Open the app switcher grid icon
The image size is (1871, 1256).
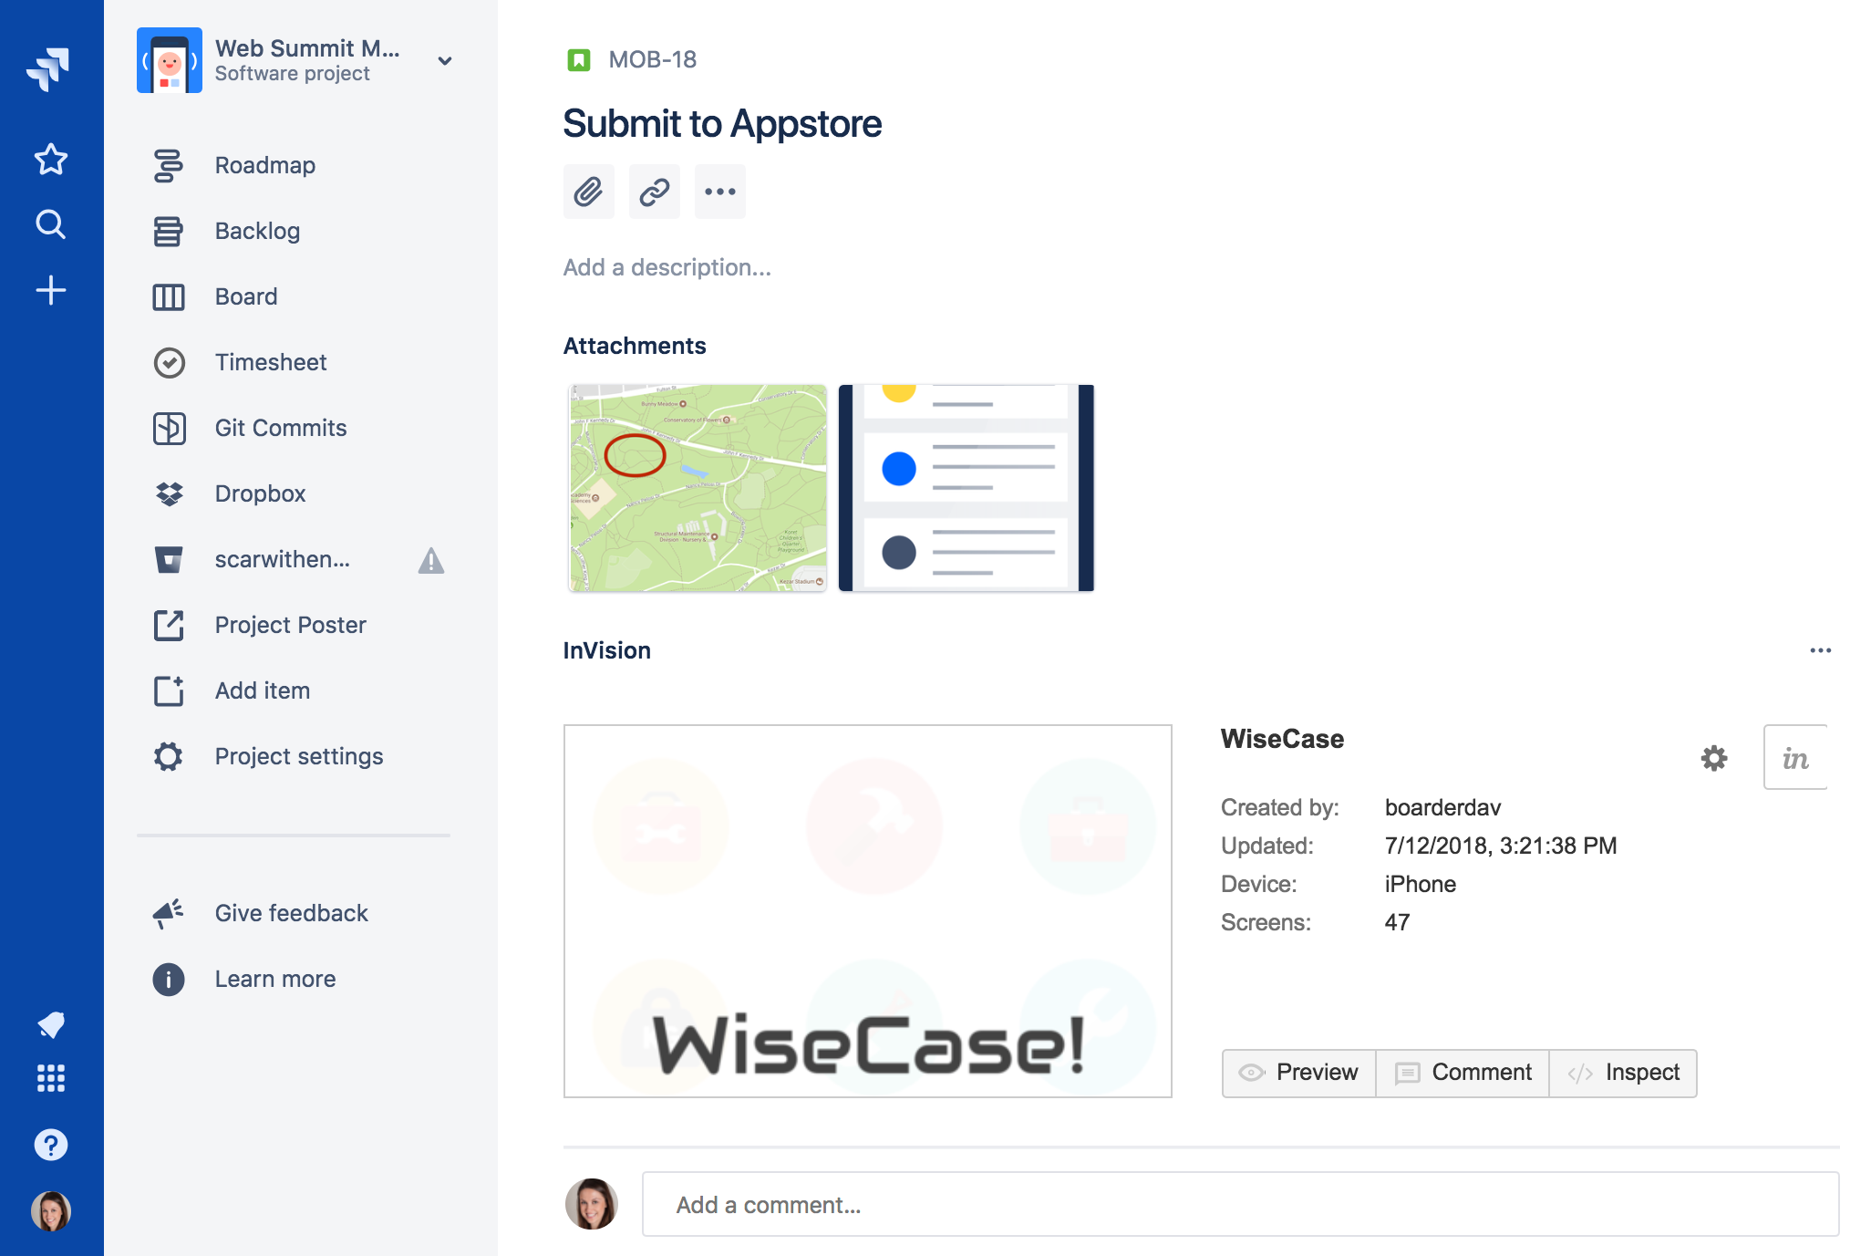coord(51,1078)
